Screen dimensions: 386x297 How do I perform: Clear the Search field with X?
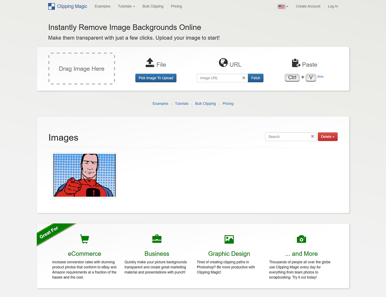coord(312,136)
